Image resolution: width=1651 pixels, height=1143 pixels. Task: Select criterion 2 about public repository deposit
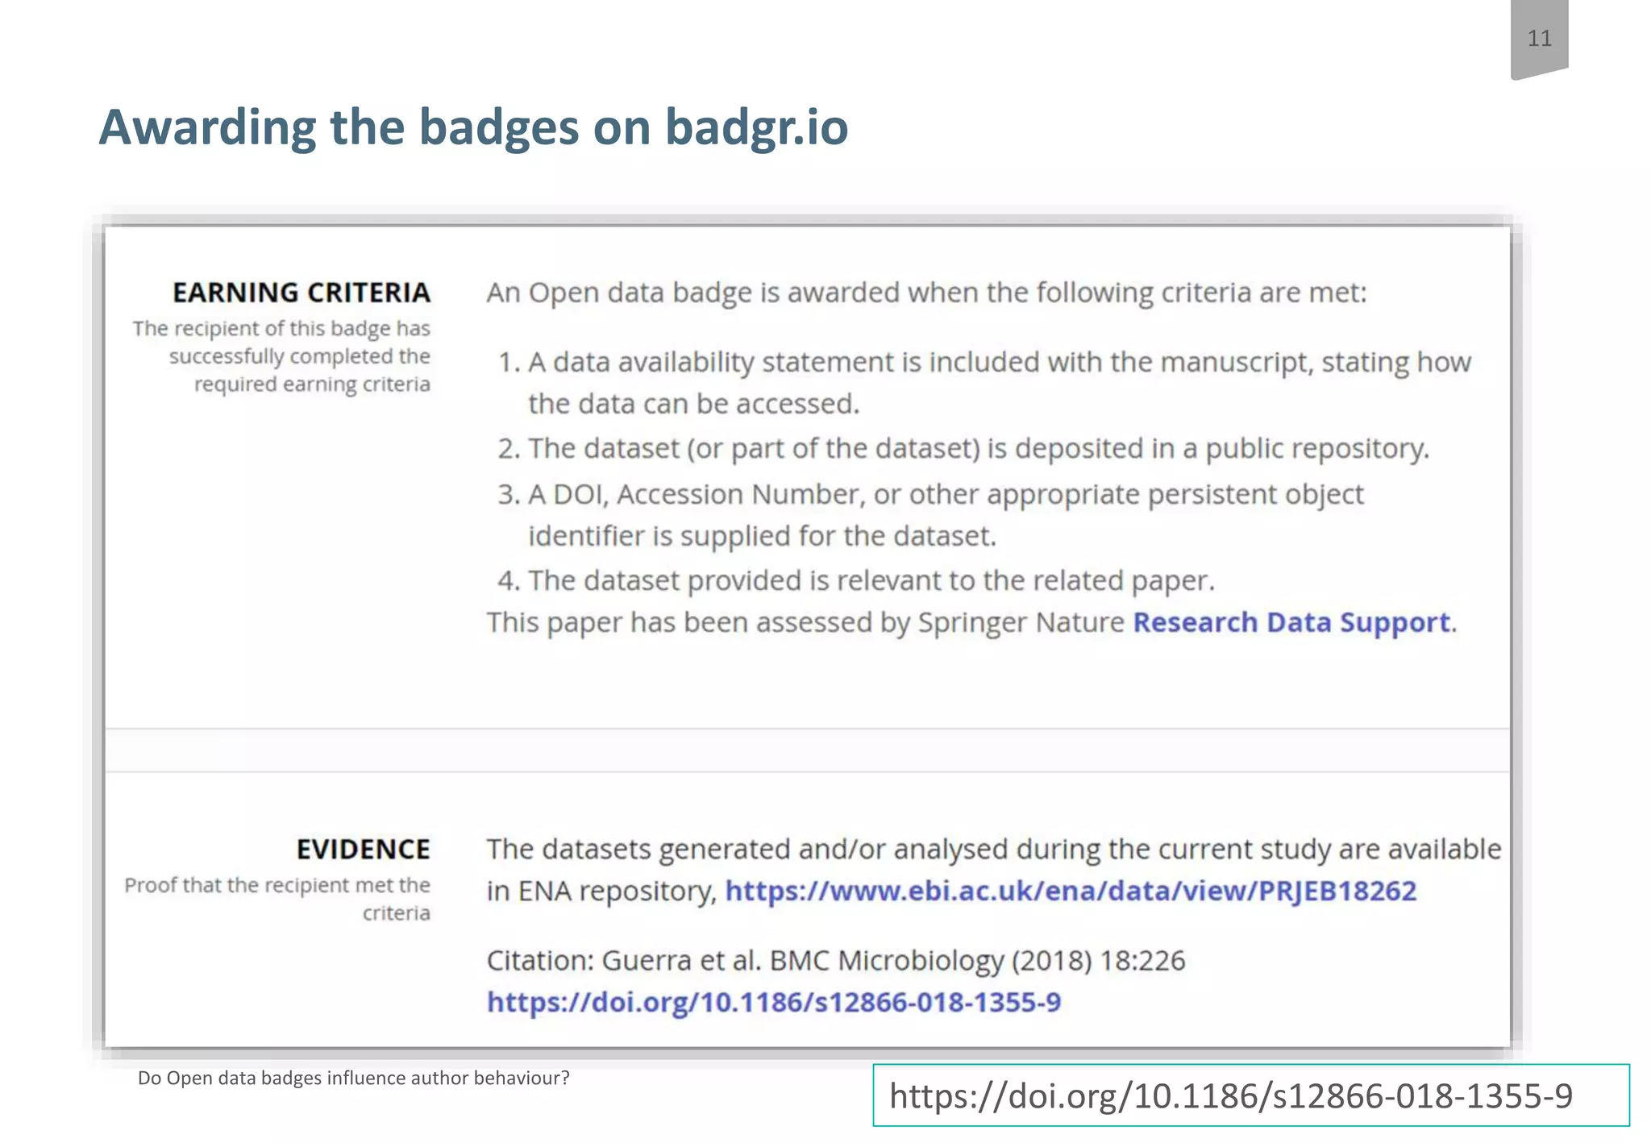click(963, 449)
